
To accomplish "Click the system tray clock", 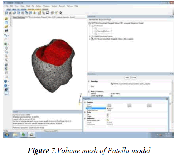I will [167, 135].
